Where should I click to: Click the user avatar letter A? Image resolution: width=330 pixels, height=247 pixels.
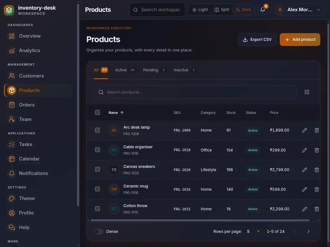pyautogui.click(x=280, y=10)
